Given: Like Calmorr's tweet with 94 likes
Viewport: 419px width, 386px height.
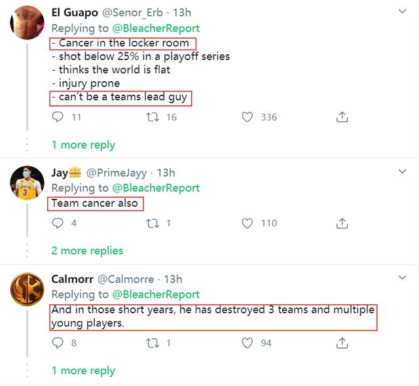Looking at the screenshot, I should point(247,343).
